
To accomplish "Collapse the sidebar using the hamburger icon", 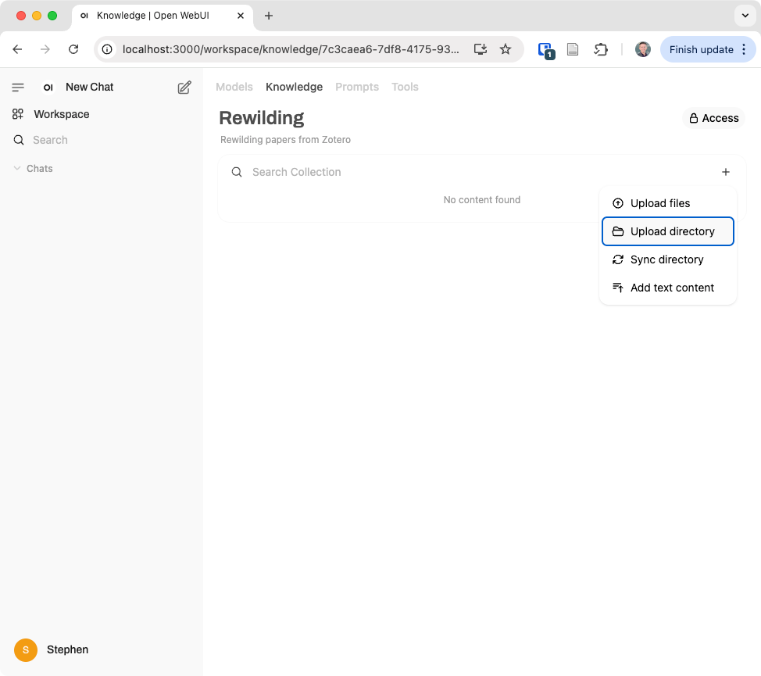I will coord(18,87).
